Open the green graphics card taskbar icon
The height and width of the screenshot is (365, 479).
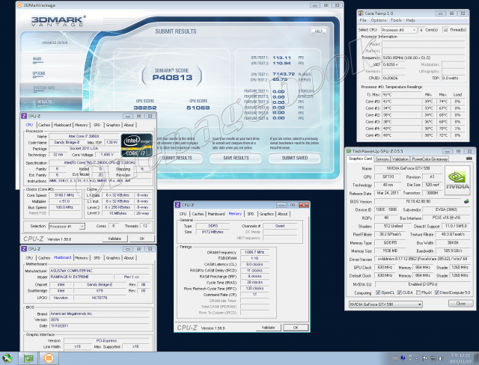coord(28,358)
